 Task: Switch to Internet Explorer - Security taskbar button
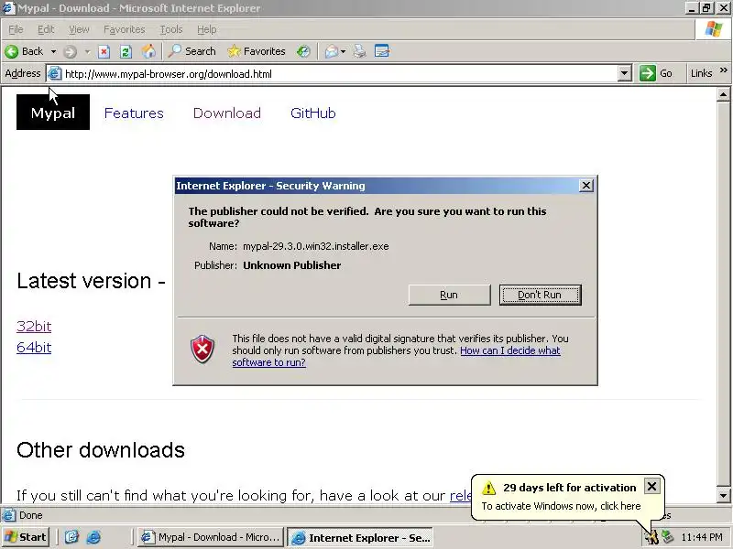(360, 538)
